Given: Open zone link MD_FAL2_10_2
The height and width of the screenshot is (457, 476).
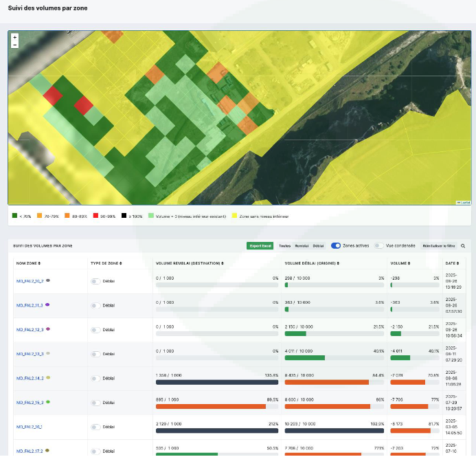Looking at the screenshot, I should pos(30,281).
